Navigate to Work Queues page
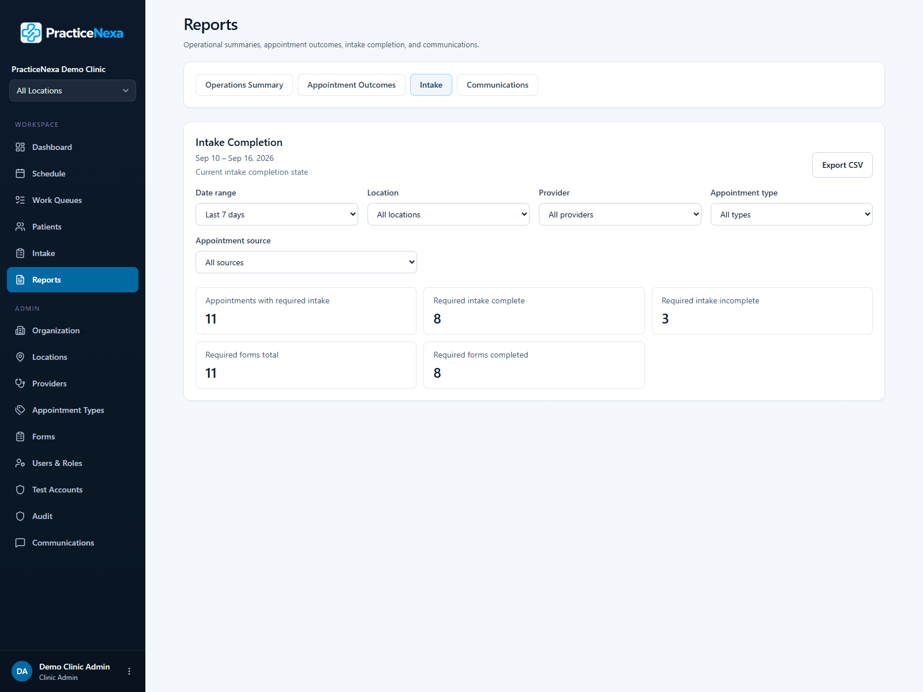The height and width of the screenshot is (692, 923). point(73,200)
